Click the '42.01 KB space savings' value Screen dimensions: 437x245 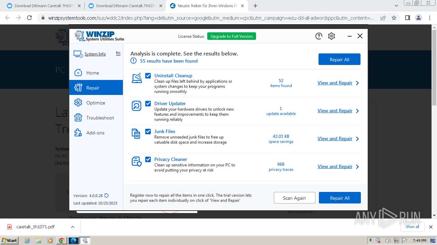[281, 139]
